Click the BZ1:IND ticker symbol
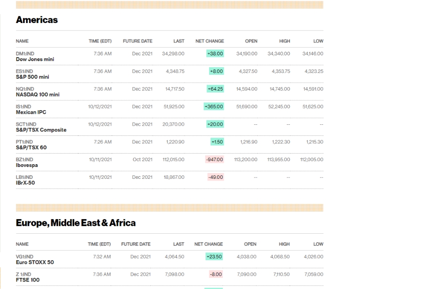Viewport: 443px width, 289px height. 24,159
